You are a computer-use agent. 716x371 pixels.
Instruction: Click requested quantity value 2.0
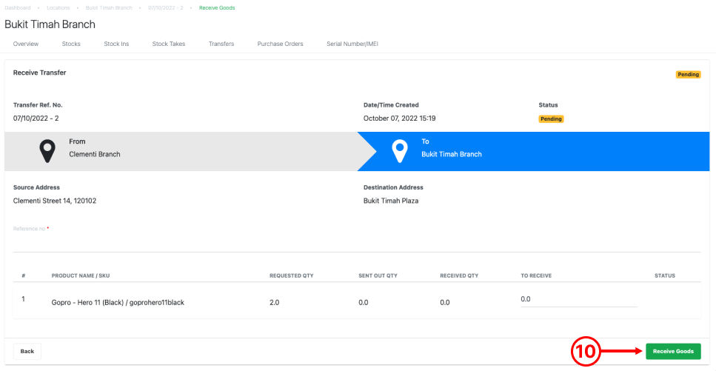tap(274, 302)
